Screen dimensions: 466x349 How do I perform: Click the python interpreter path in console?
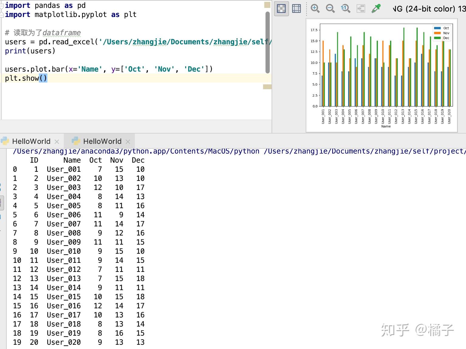136,151
